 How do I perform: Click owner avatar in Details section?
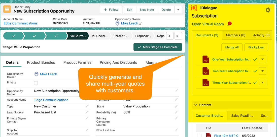[x=37, y=74]
